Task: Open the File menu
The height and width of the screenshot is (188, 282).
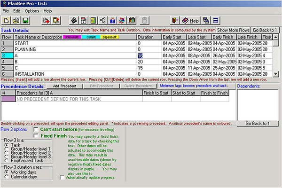Action: point(6,11)
